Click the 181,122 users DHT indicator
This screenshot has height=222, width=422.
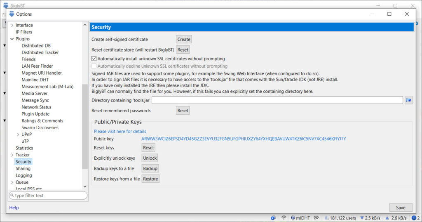click(340, 218)
